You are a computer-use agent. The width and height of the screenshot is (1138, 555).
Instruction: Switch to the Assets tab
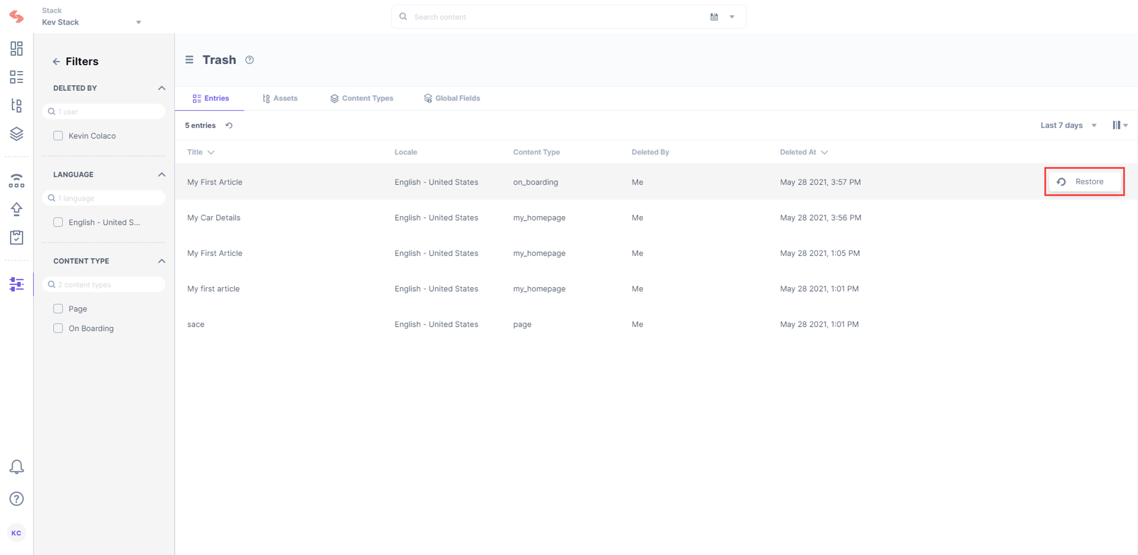280,98
